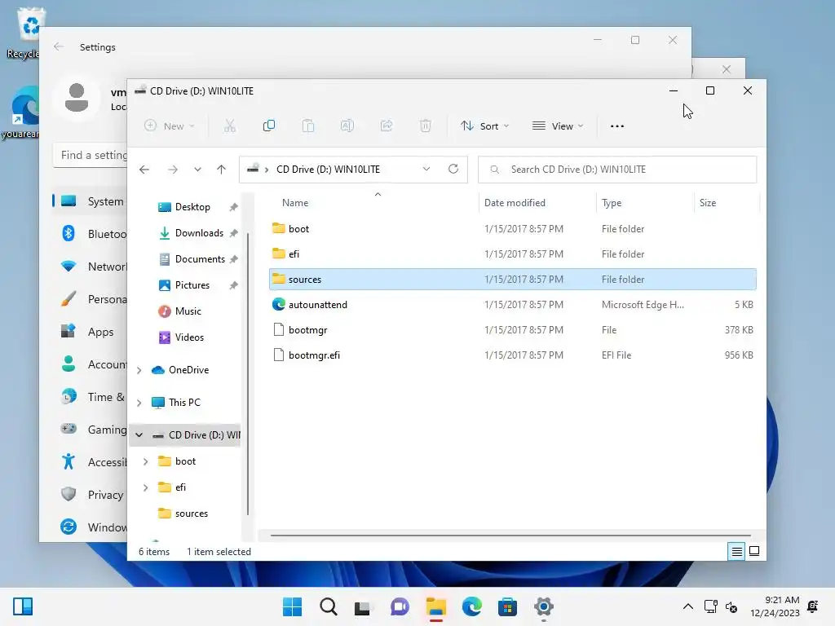Select Desktop in quick access
The image size is (835, 626).
click(x=192, y=207)
